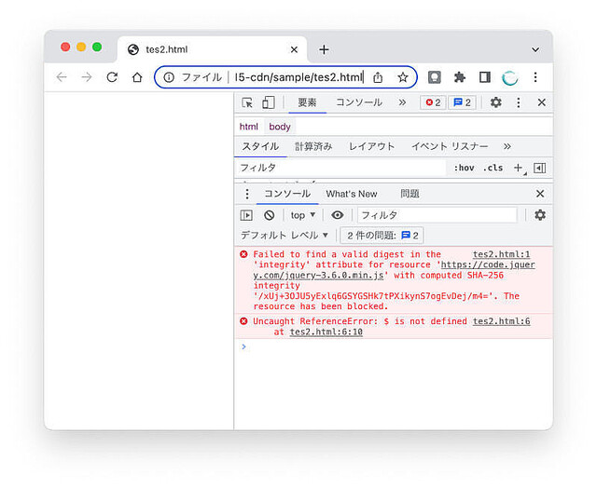597x488 pixels.
Task: Open the issues counter badge in toolbar
Action: pos(463,102)
